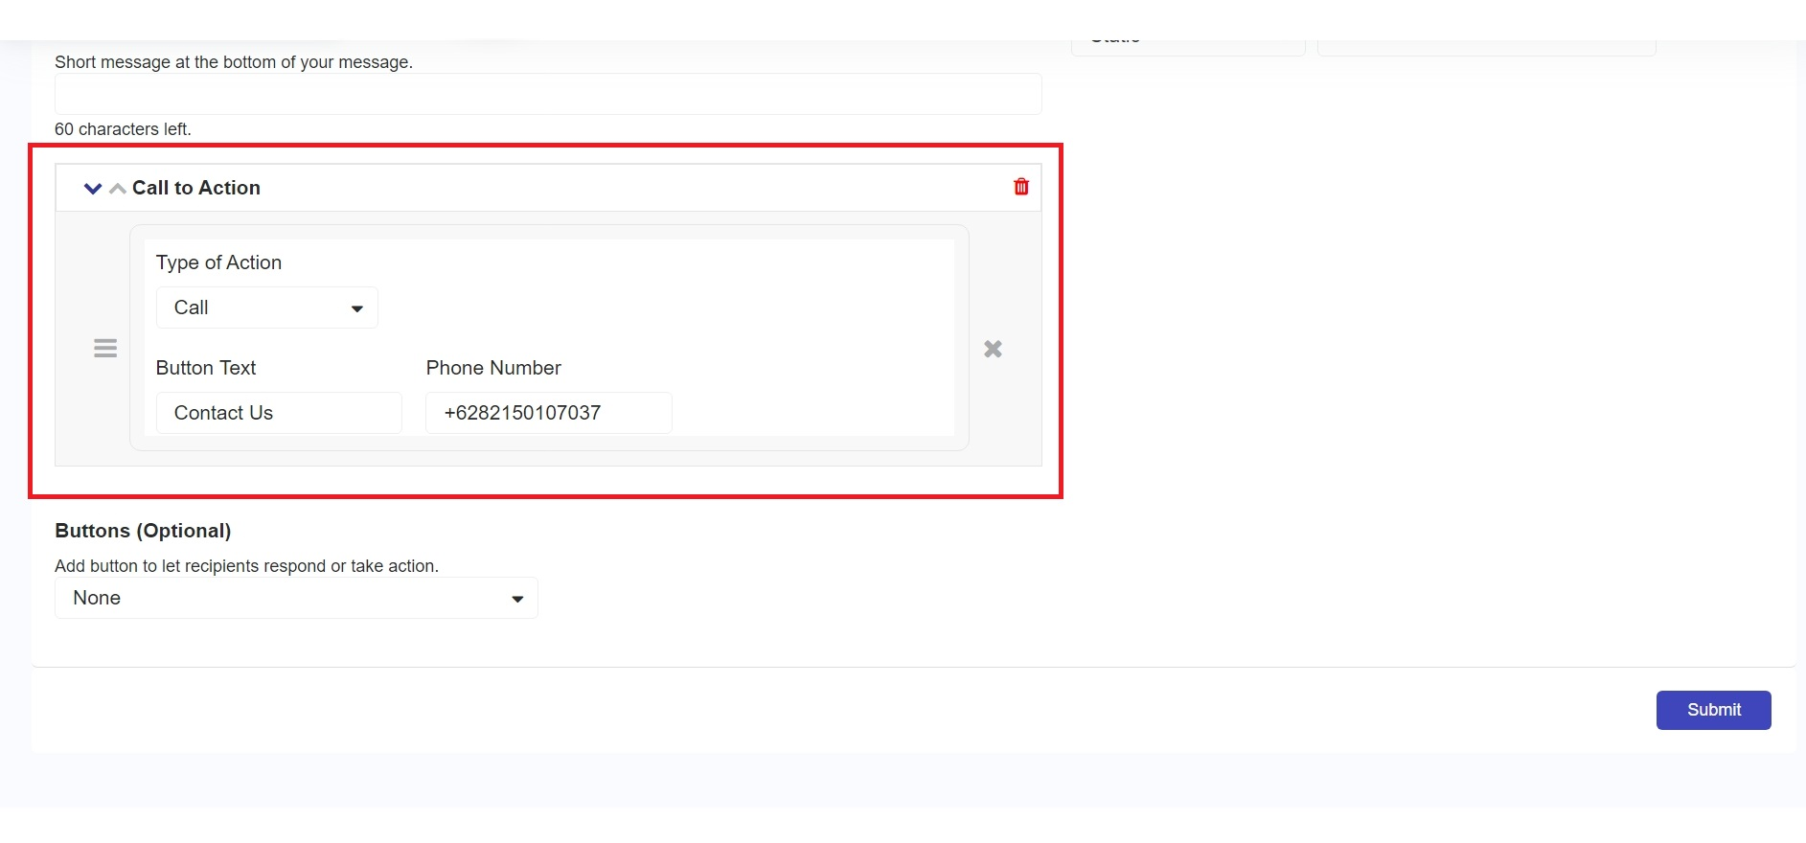The width and height of the screenshot is (1806, 843).
Task: Move Call to Action section down with chevron
Action: click(93, 189)
